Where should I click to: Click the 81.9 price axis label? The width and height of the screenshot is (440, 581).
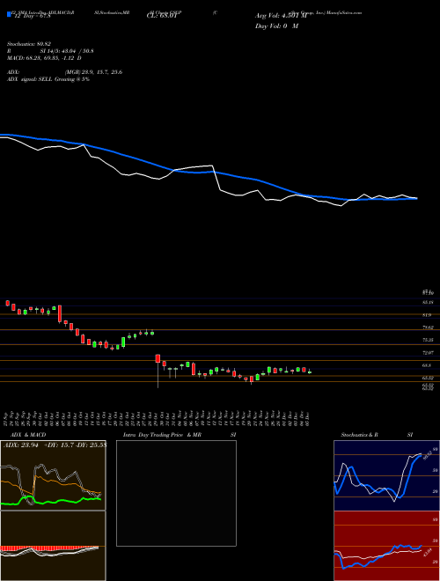(x=427, y=315)
